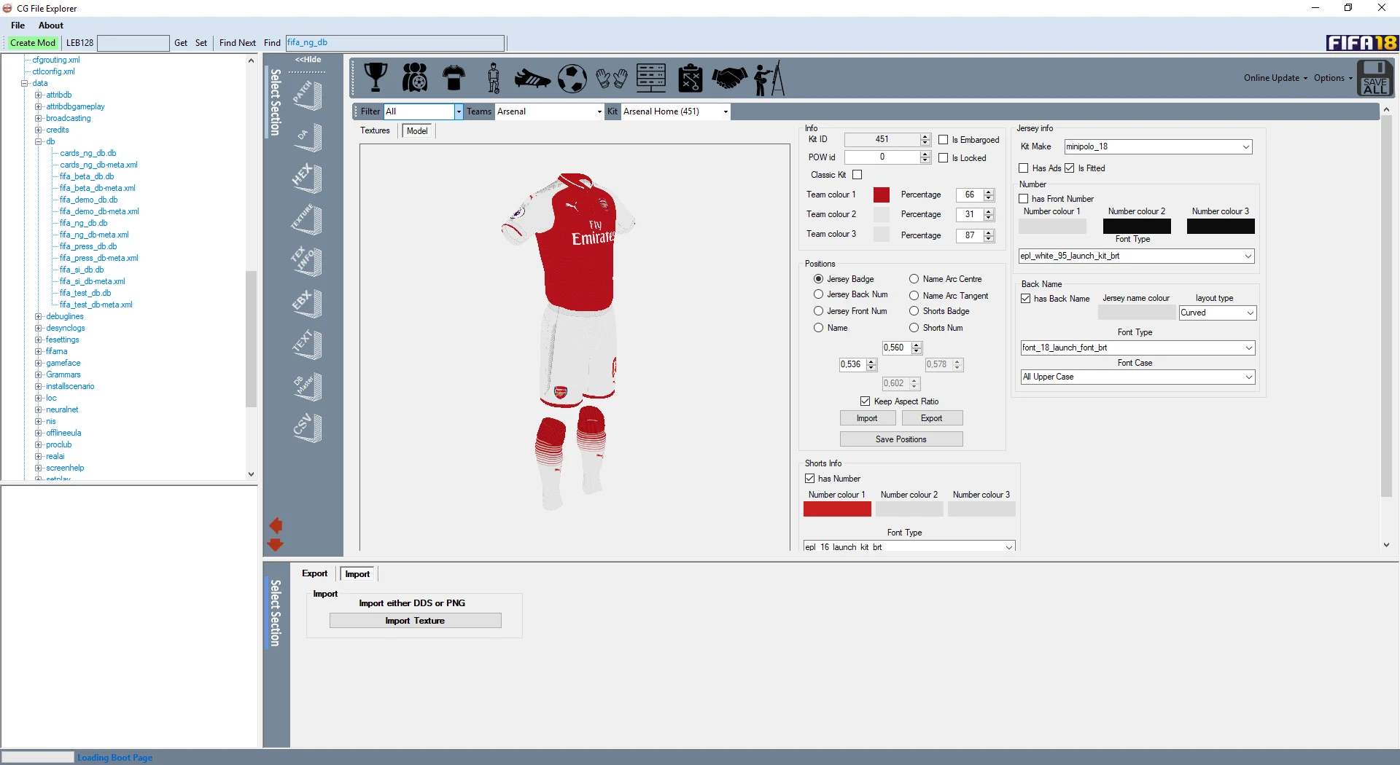This screenshot has height=765, width=1400.
Task: Select the Shorts Badge radio button
Action: click(914, 311)
